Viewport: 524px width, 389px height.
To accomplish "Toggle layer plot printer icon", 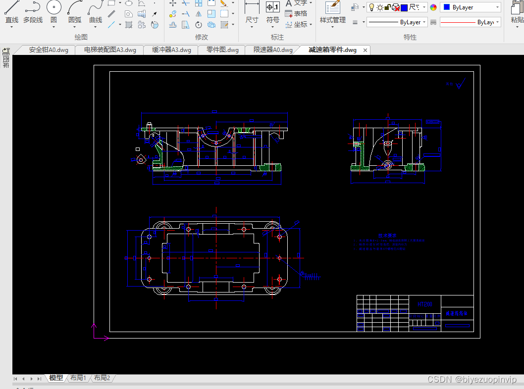I will (396, 7).
